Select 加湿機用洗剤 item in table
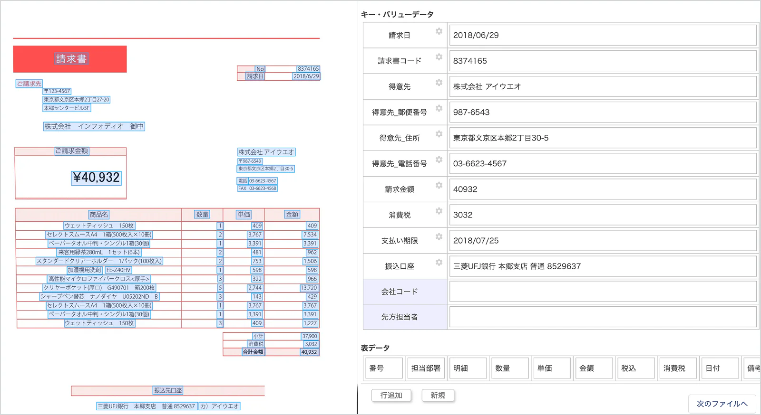761x415 pixels. pos(84,270)
